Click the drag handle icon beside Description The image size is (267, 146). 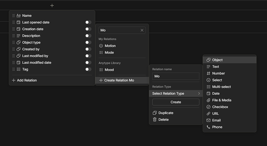coord(14,36)
